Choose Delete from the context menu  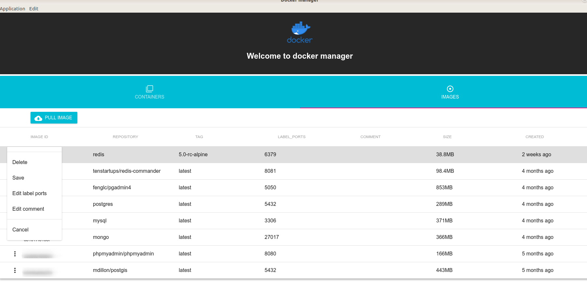(34, 162)
